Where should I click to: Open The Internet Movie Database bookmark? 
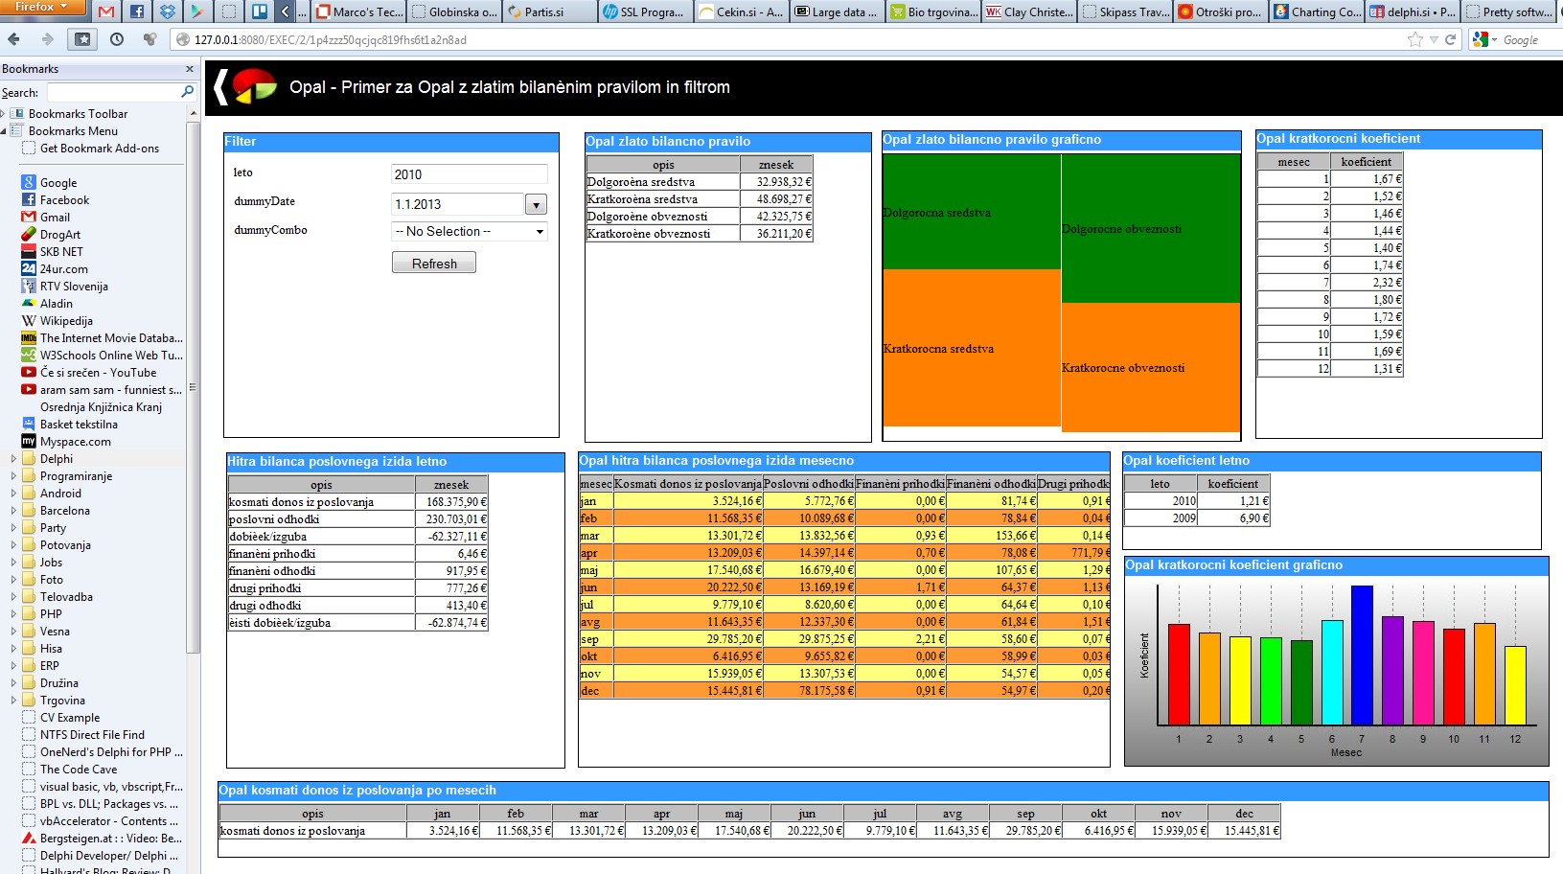110,338
